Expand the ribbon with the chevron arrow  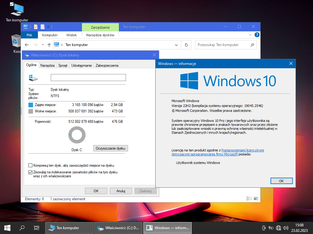click(x=251, y=35)
